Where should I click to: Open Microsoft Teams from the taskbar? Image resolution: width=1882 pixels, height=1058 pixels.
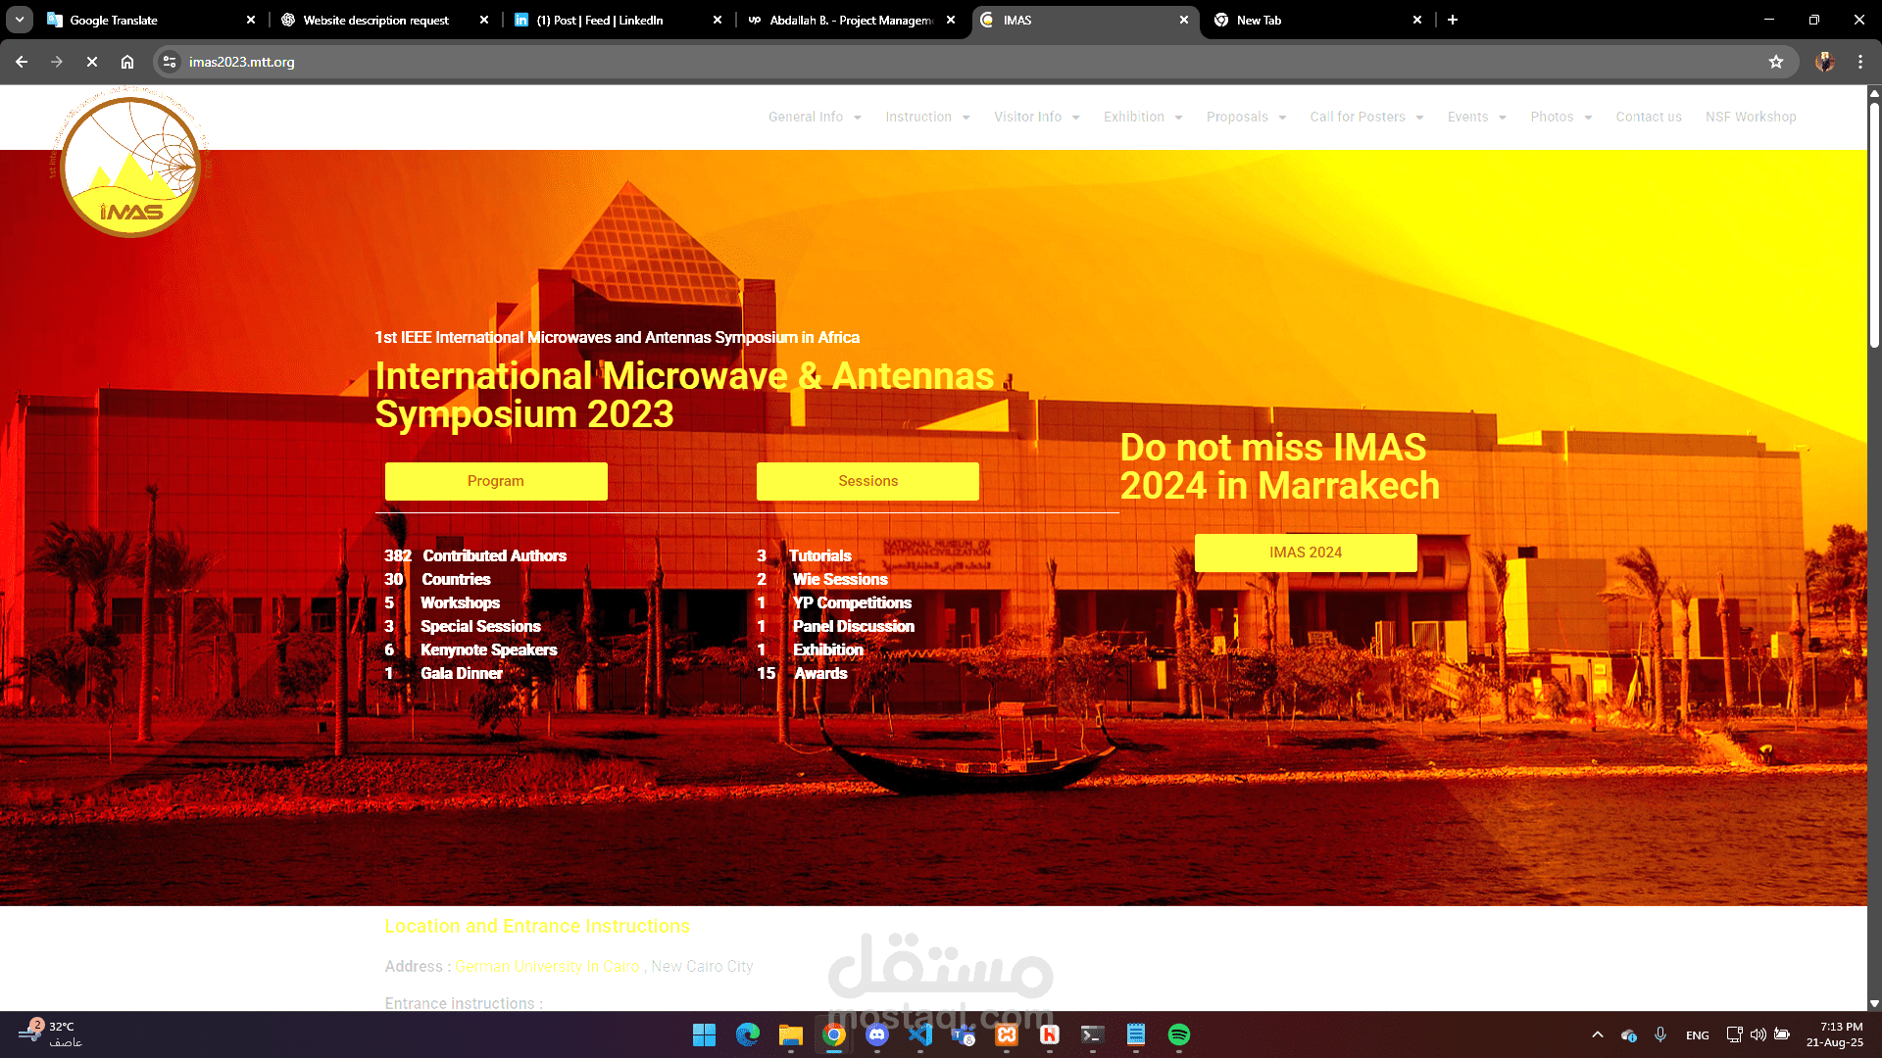coord(964,1034)
